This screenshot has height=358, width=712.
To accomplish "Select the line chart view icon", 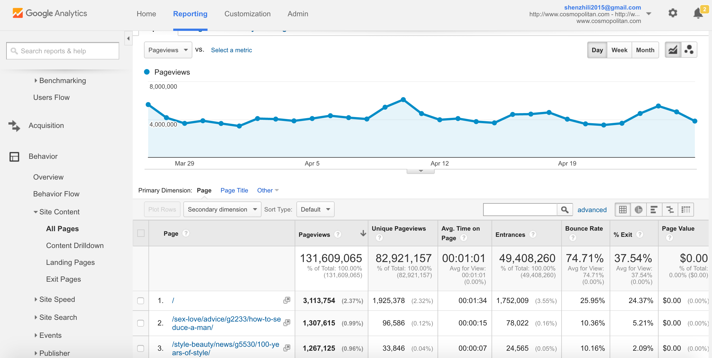I will click(673, 50).
